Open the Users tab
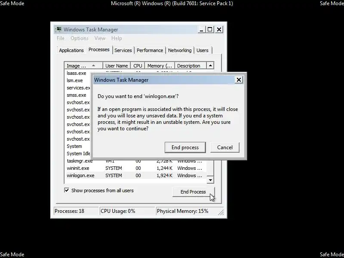 click(x=202, y=50)
